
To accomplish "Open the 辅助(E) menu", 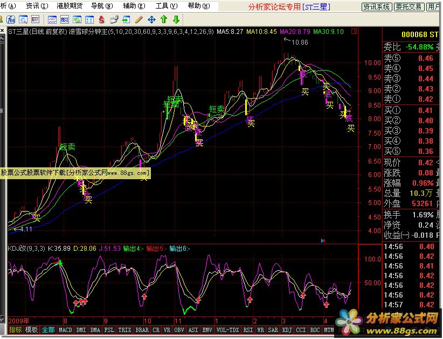I will click(x=134, y=6).
